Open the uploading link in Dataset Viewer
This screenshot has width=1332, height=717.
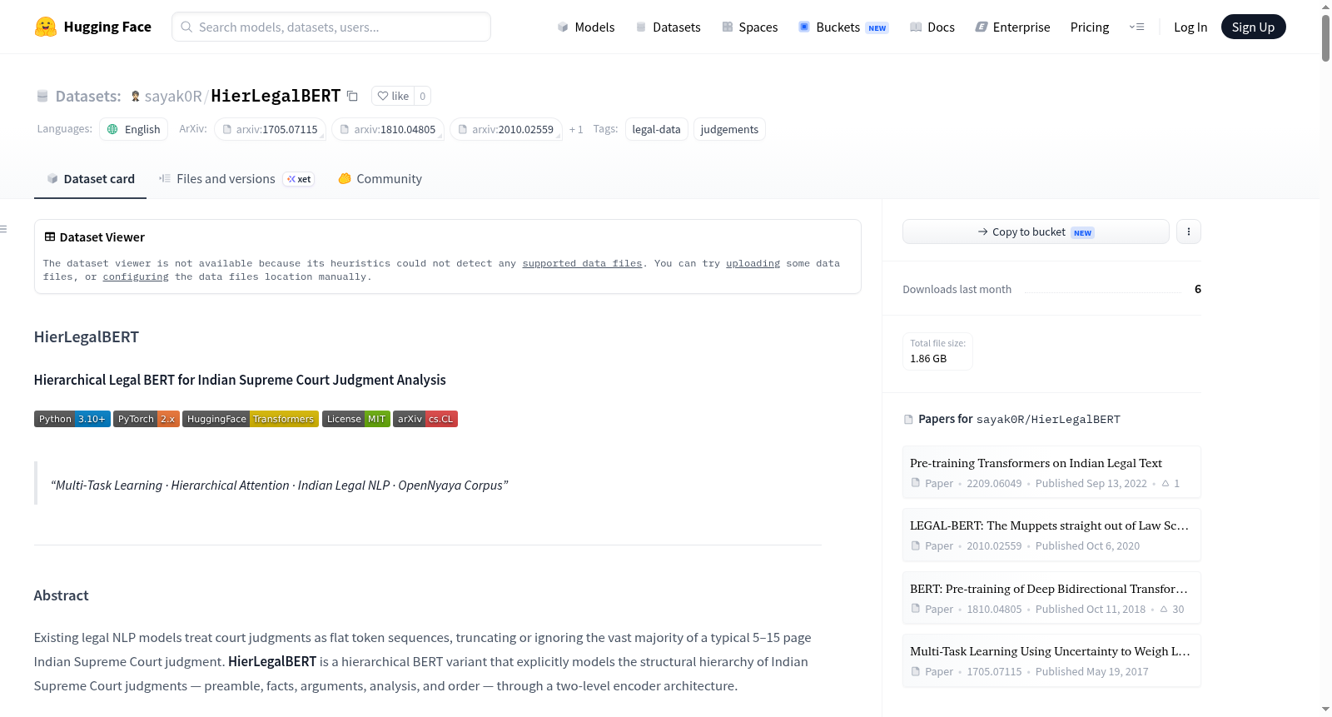point(753,263)
